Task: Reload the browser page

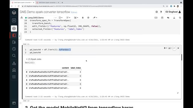Action: 18,6
